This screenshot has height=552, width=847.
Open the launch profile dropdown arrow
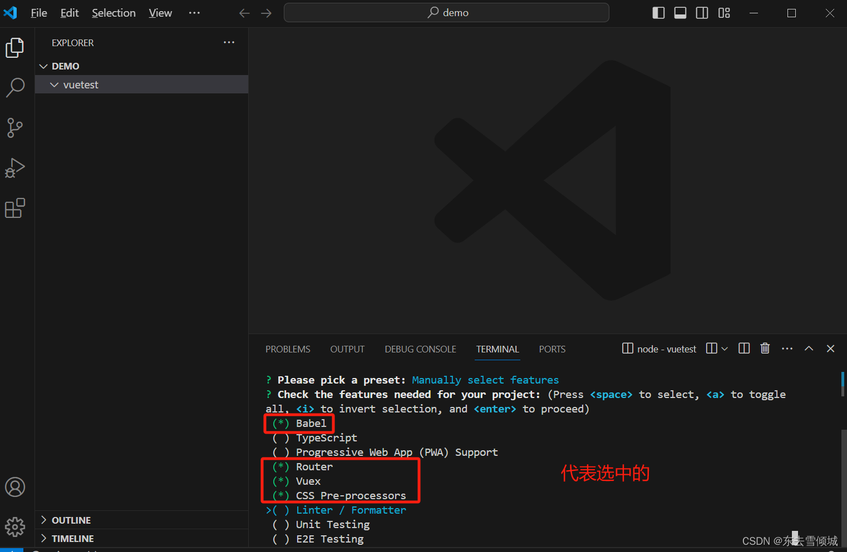point(725,349)
